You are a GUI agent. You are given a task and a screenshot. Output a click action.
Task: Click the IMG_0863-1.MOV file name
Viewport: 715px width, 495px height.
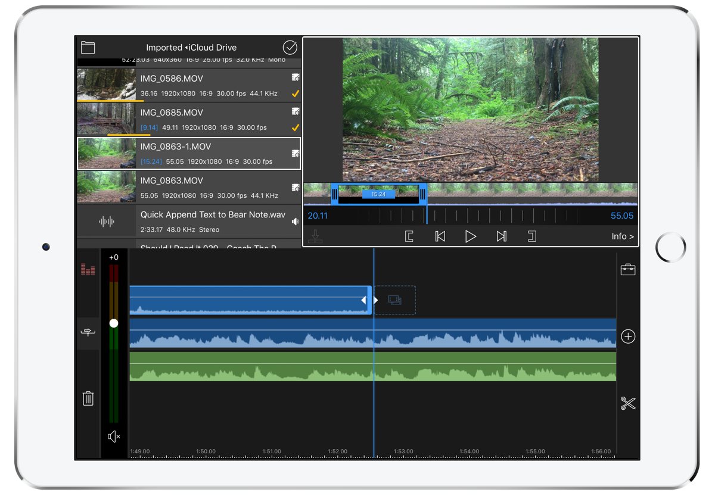coord(176,147)
